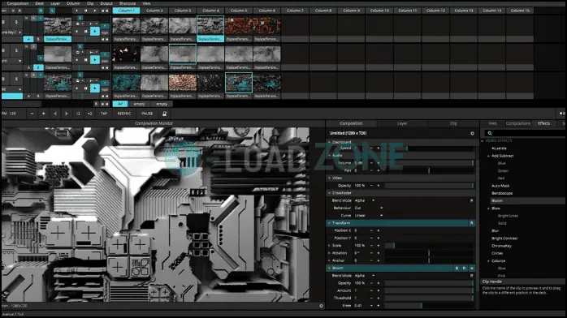
Task: Pause the top layer's clip transport
Action: 86,32
